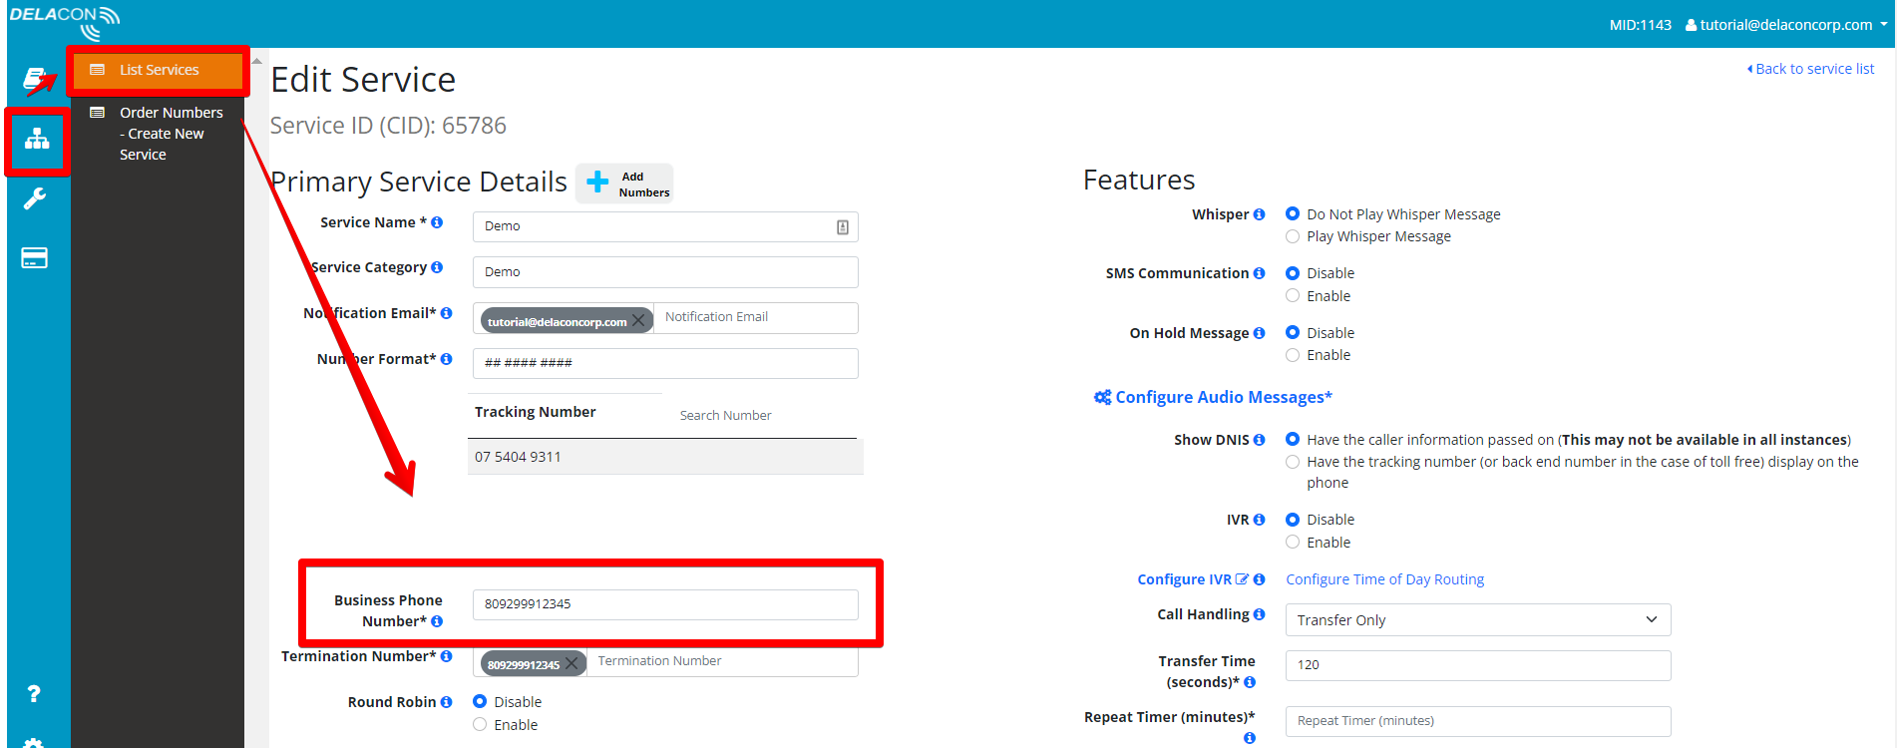Screen dimensions: 1897x748
Task: Select Do Not Play Whisper Message
Action: (x=1293, y=213)
